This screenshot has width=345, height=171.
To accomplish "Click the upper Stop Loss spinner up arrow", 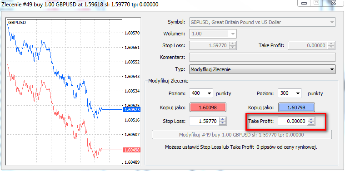I will coord(232,44).
